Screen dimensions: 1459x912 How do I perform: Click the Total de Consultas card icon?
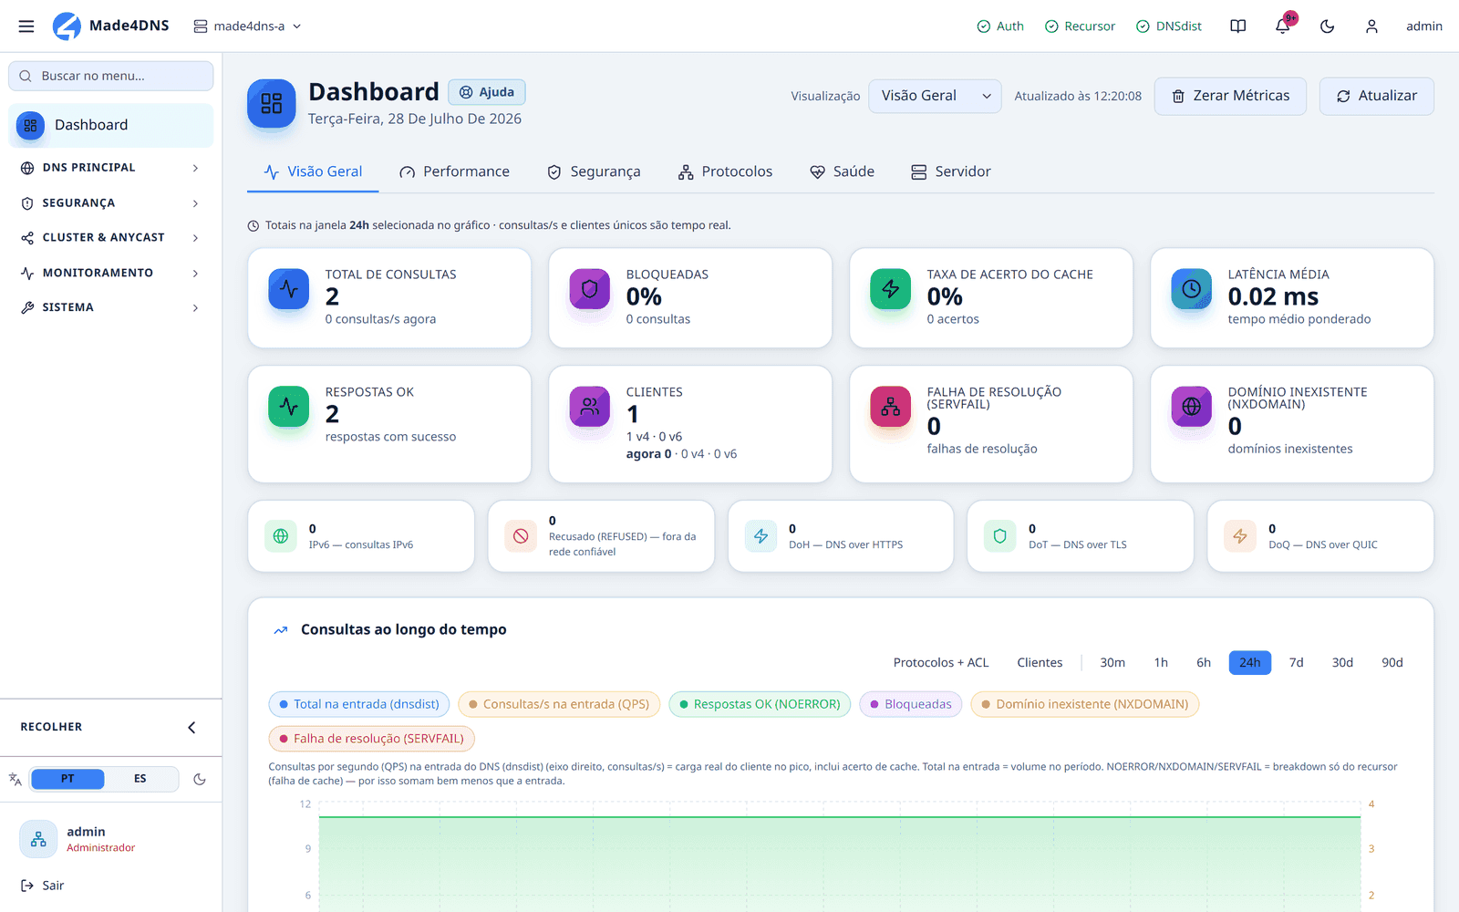click(289, 289)
